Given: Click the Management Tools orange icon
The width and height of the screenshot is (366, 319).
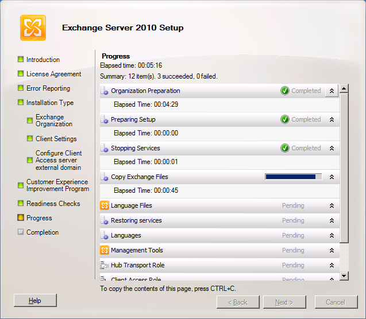Looking at the screenshot, I should point(105,250).
